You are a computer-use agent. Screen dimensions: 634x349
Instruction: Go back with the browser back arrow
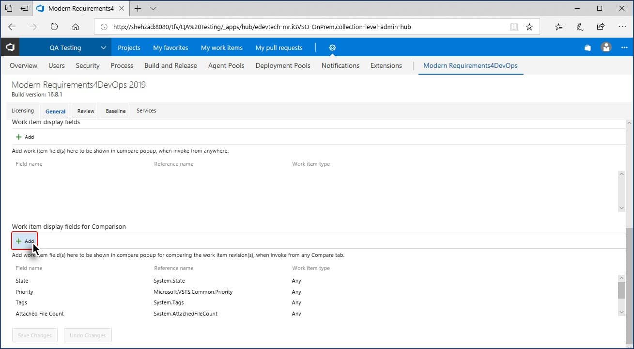[x=12, y=27]
